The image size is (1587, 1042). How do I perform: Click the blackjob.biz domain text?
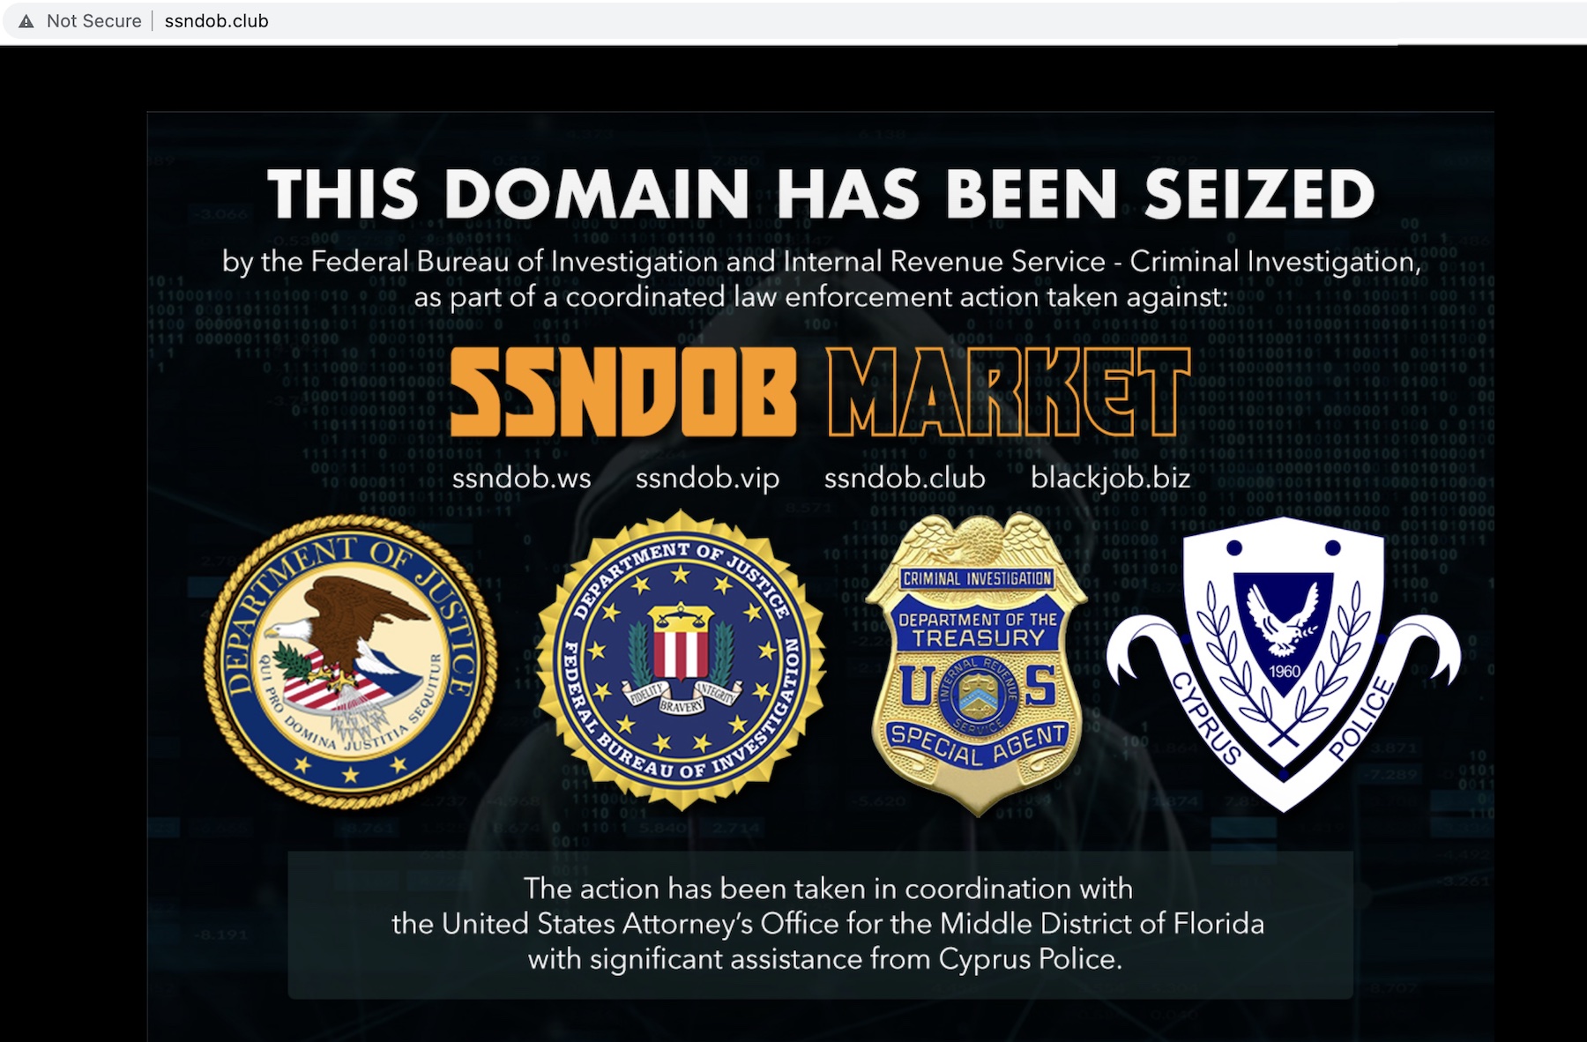pos(1110,478)
